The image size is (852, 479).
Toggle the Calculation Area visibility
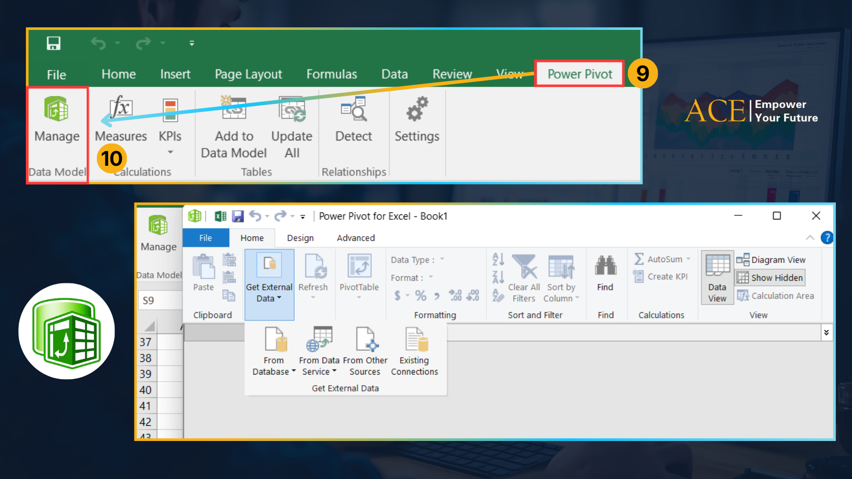click(x=776, y=296)
